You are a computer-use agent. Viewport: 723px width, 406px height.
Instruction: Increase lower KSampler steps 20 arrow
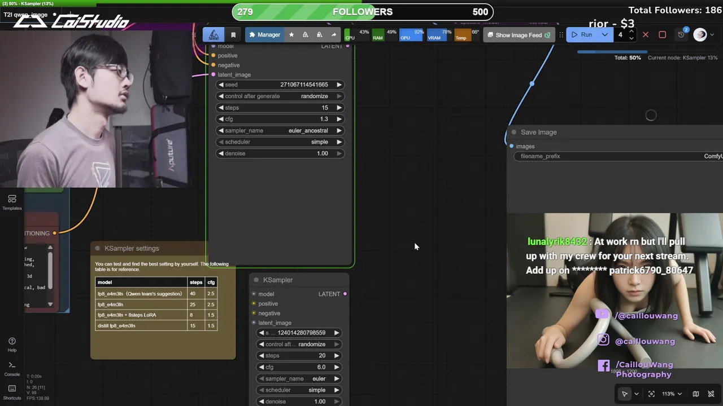[337, 356]
